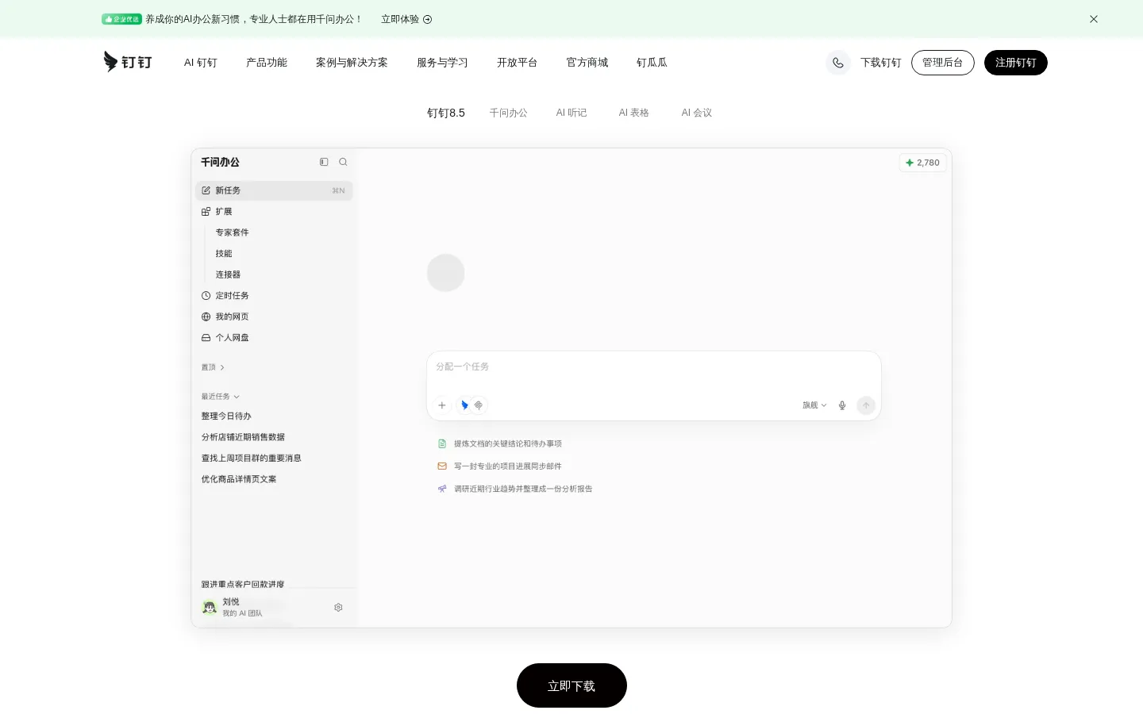This screenshot has width=1143, height=714.
Task: Close the top promotional banner
Action: point(1094,19)
